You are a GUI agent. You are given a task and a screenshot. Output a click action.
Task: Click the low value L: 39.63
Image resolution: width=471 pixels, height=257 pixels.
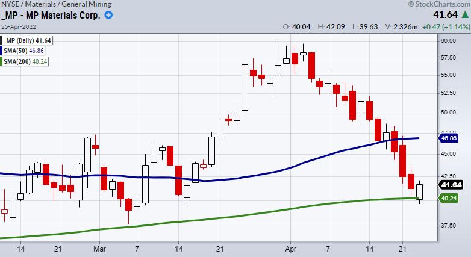click(365, 26)
